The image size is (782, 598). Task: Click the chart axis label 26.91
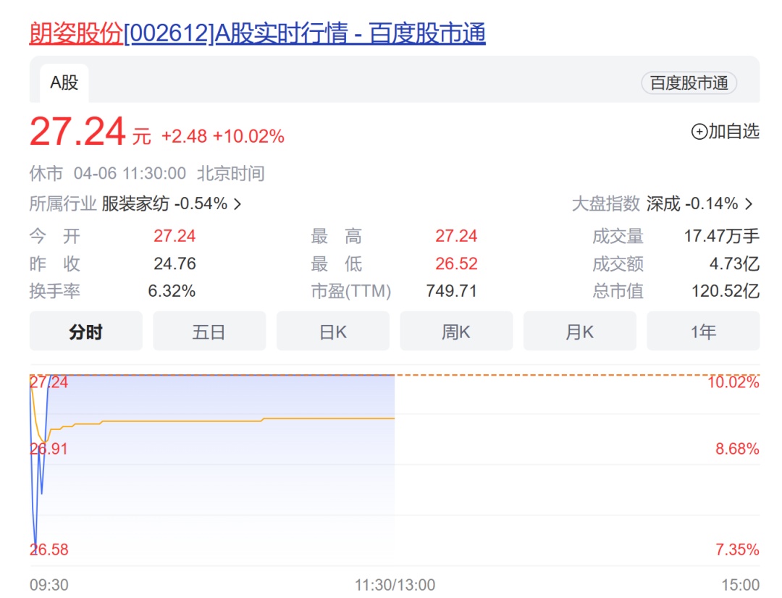(49, 449)
